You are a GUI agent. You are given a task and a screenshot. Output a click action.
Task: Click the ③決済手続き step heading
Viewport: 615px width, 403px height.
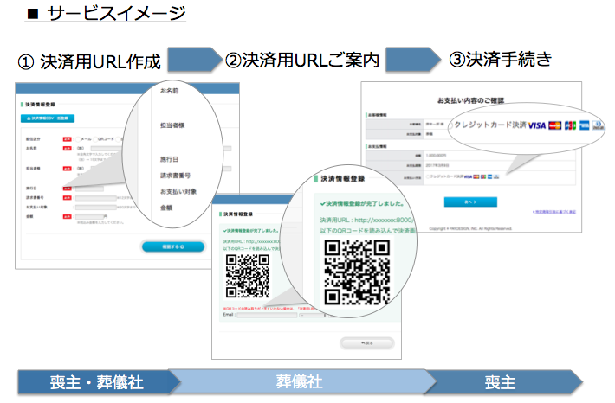(x=500, y=59)
